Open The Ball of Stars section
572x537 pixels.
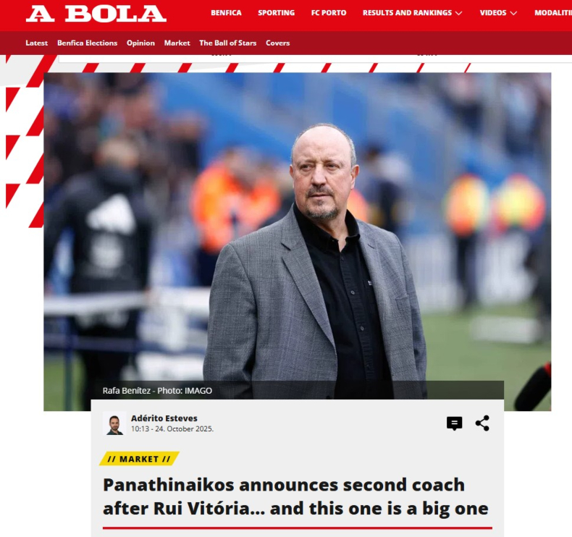[x=227, y=43]
